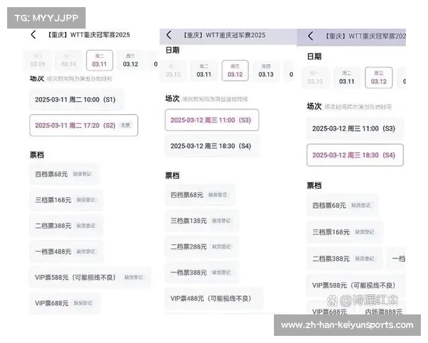The image size is (428, 343).
Task: Pick 二档票288元 in the middle panel
Action: click(202, 247)
